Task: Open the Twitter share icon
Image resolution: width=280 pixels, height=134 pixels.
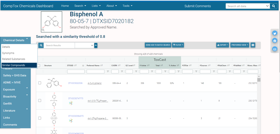Action: coord(275,33)
